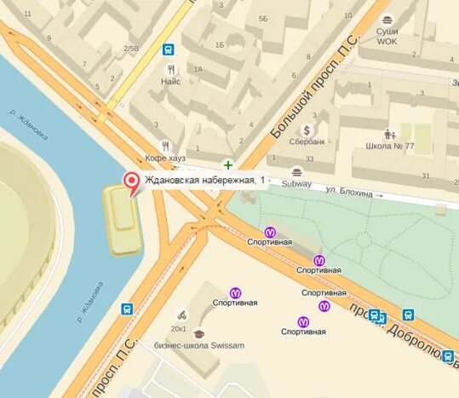Click the bicycle icon near 20к1
Viewport: 459px width, 398px height.
[x=182, y=315]
